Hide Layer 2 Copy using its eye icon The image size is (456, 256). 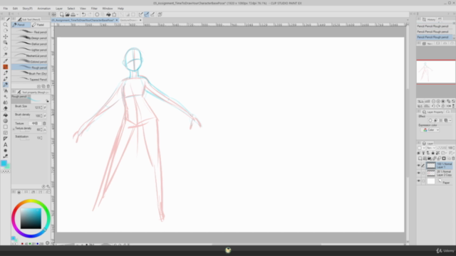pyautogui.click(x=419, y=173)
